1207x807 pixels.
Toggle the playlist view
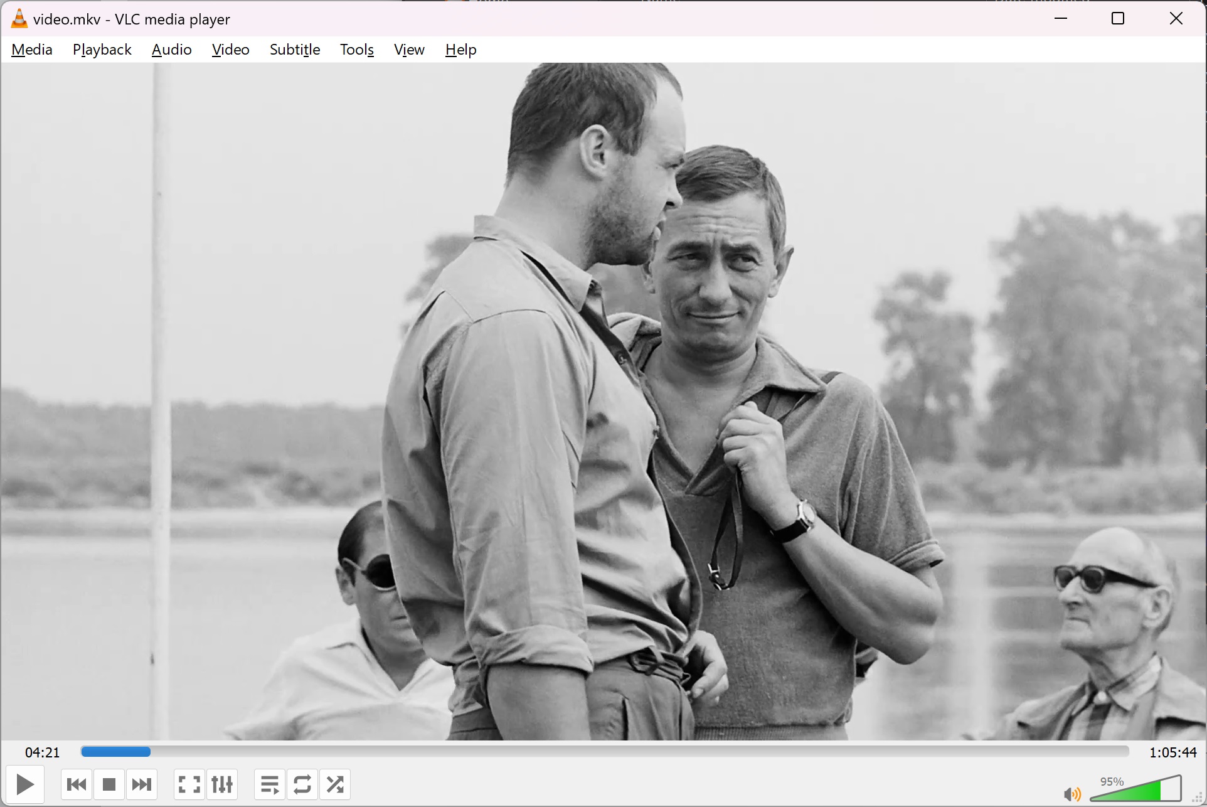tap(270, 784)
